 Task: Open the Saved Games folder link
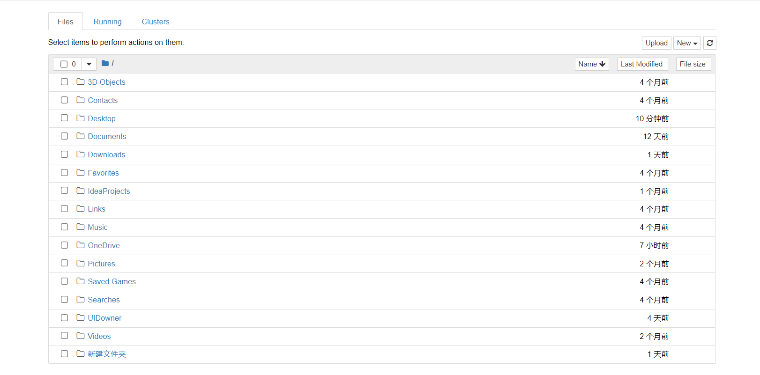(x=112, y=281)
